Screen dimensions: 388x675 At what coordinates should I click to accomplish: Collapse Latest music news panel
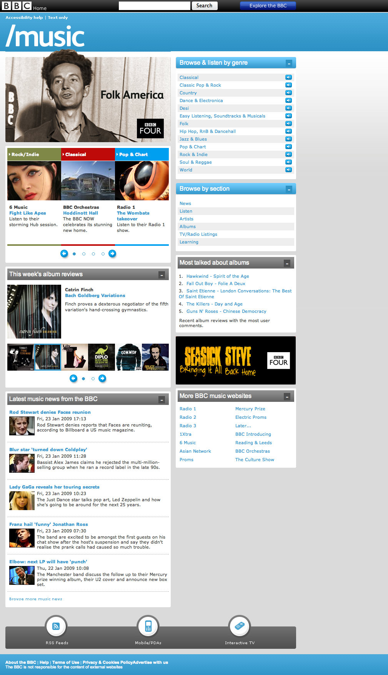point(162,400)
